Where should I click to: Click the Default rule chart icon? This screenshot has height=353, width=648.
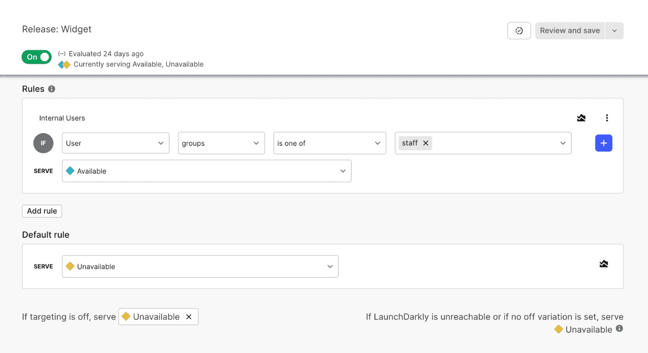[x=603, y=264]
